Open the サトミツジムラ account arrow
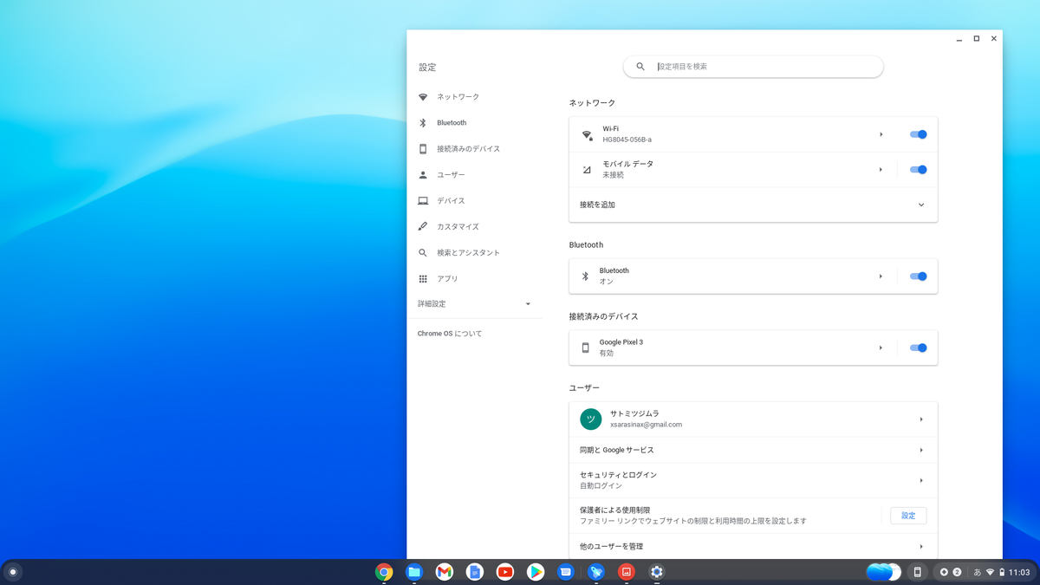This screenshot has width=1040, height=585. point(921,419)
